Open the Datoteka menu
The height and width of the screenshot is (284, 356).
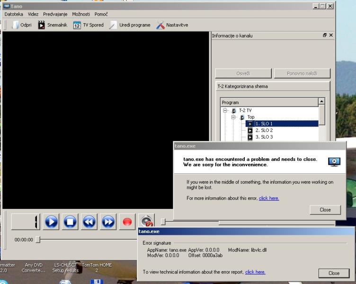pyautogui.click(x=14, y=14)
